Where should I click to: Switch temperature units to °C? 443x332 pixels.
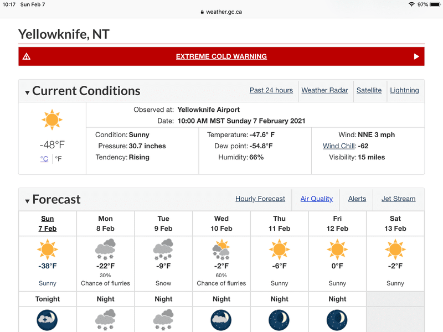click(44, 159)
